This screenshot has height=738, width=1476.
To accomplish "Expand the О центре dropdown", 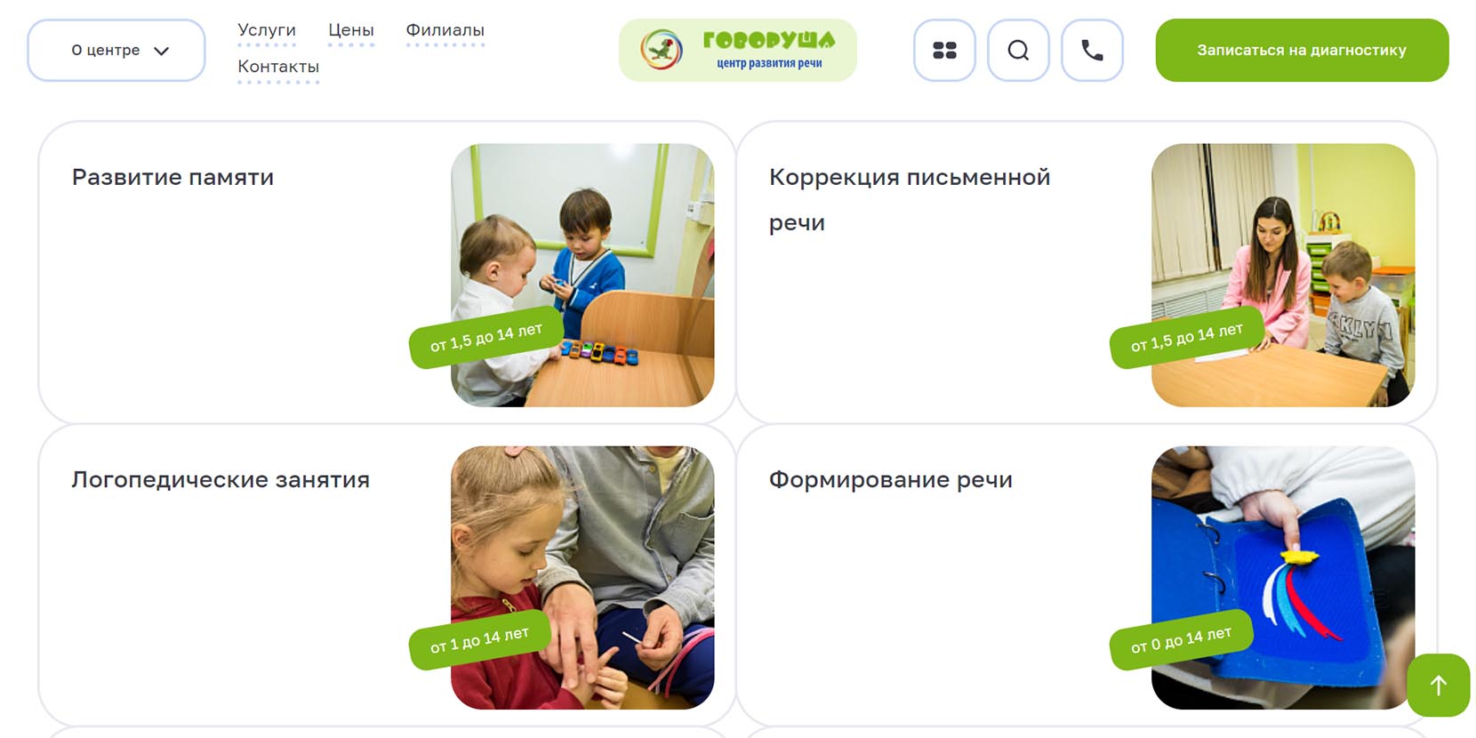I will (x=116, y=51).
